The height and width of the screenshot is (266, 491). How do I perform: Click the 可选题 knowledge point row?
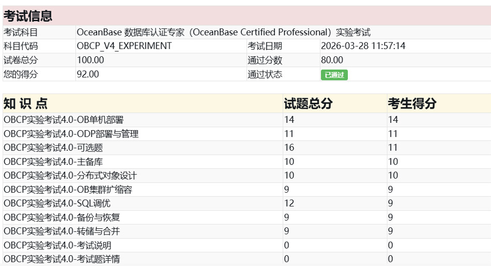[x=53, y=148]
